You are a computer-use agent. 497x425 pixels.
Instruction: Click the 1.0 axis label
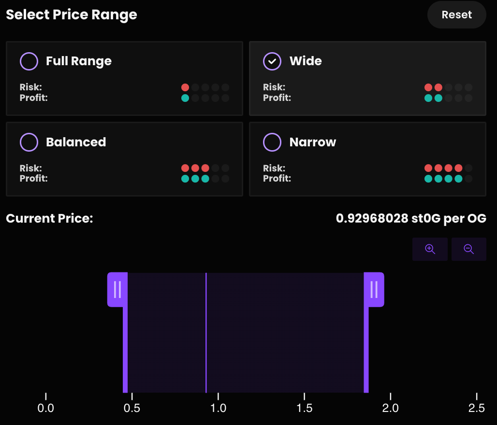(219, 408)
